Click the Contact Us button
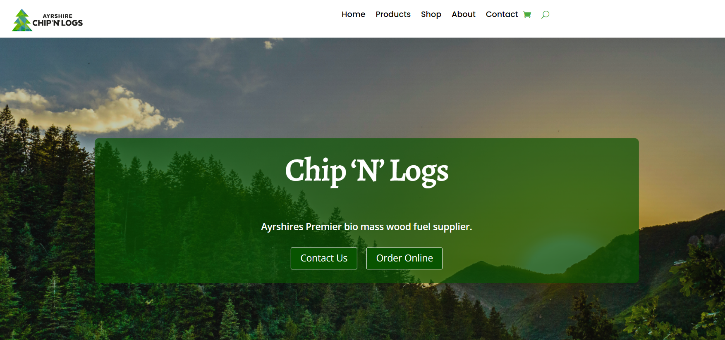 pos(324,258)
